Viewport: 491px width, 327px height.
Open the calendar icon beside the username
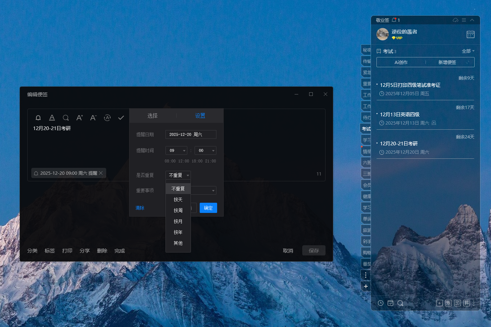[x=470, y=35]
